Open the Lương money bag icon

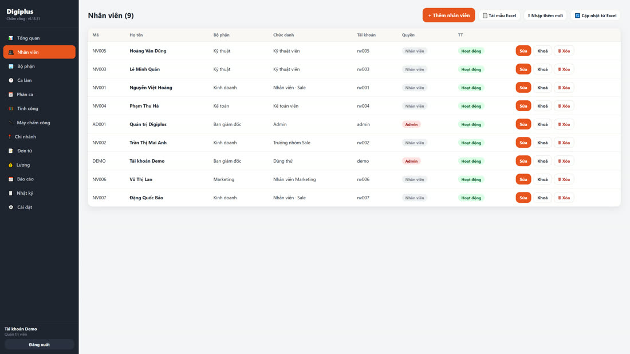click(11, 165)
